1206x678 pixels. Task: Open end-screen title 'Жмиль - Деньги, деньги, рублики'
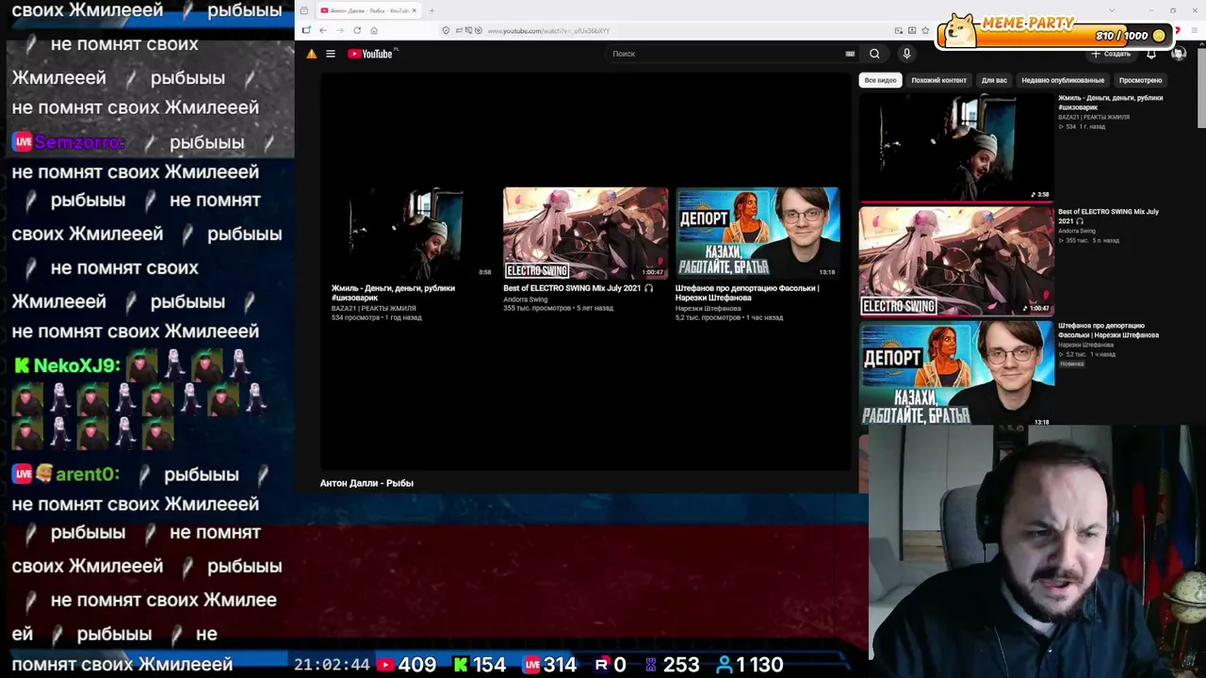tap(393, 293)
